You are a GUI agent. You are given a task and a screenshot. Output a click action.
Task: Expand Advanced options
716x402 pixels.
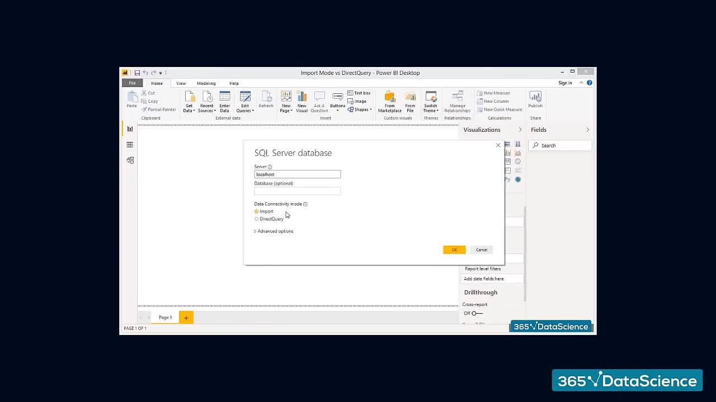point(274,231)
